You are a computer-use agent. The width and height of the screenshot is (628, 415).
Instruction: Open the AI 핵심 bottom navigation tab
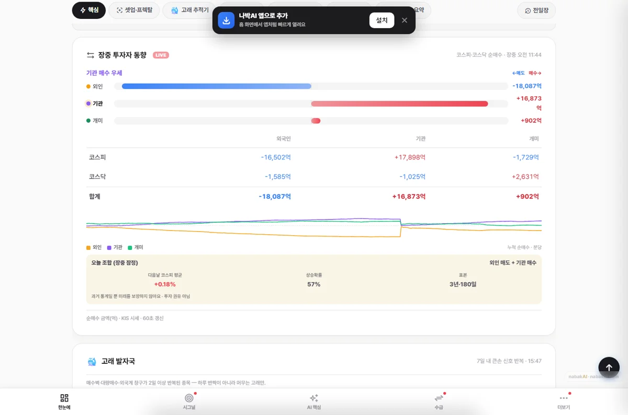(314, 401)
